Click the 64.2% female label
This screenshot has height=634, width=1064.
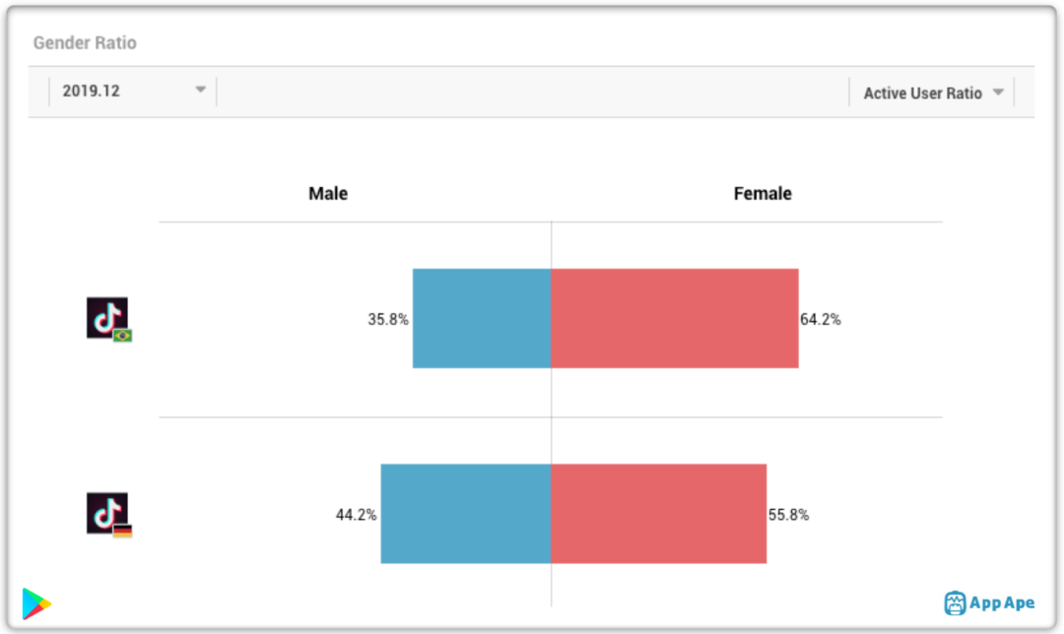(x=821, y=319)
